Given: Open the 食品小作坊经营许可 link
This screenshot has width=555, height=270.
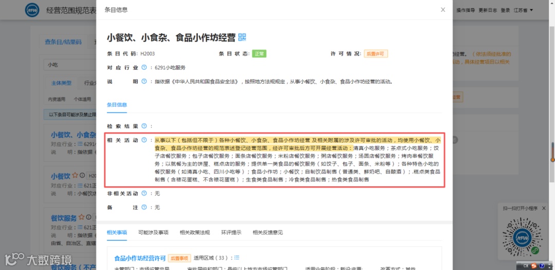Looking at the screenshot, I should 139,258.
